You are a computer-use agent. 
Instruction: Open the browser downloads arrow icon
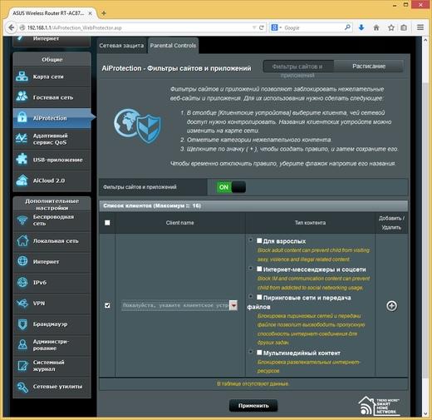click(361, 27)
